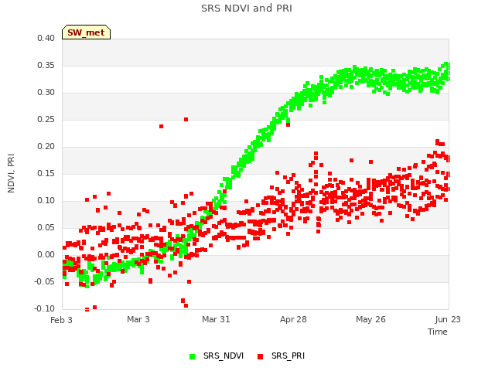Click the 0.15 y-axis tick label
This screenshot has height=371, width=495.
[46, 173]
